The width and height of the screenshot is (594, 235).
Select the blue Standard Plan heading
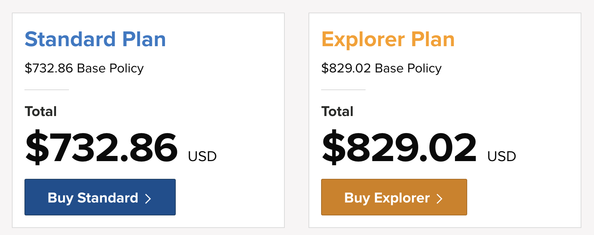pos(95,39)
